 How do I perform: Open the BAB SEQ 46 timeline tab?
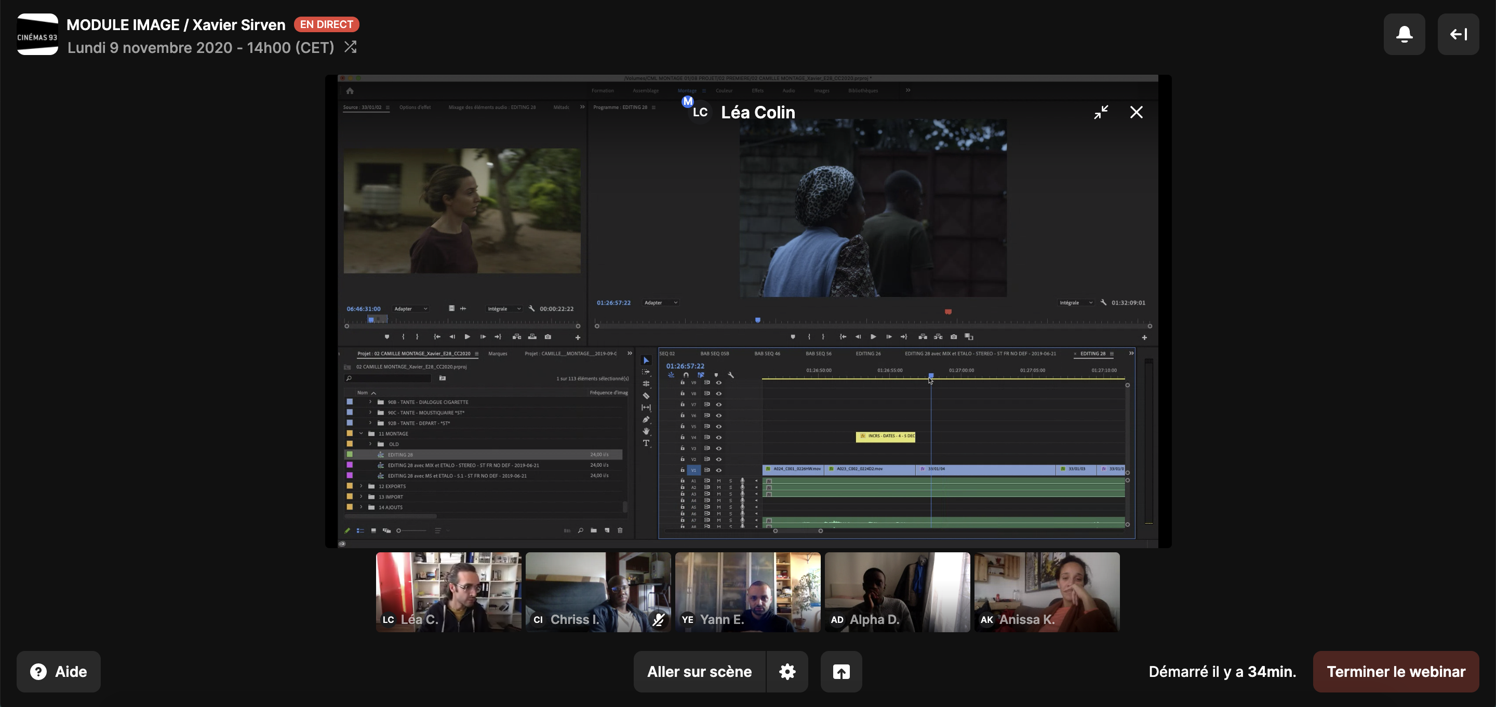767,353
